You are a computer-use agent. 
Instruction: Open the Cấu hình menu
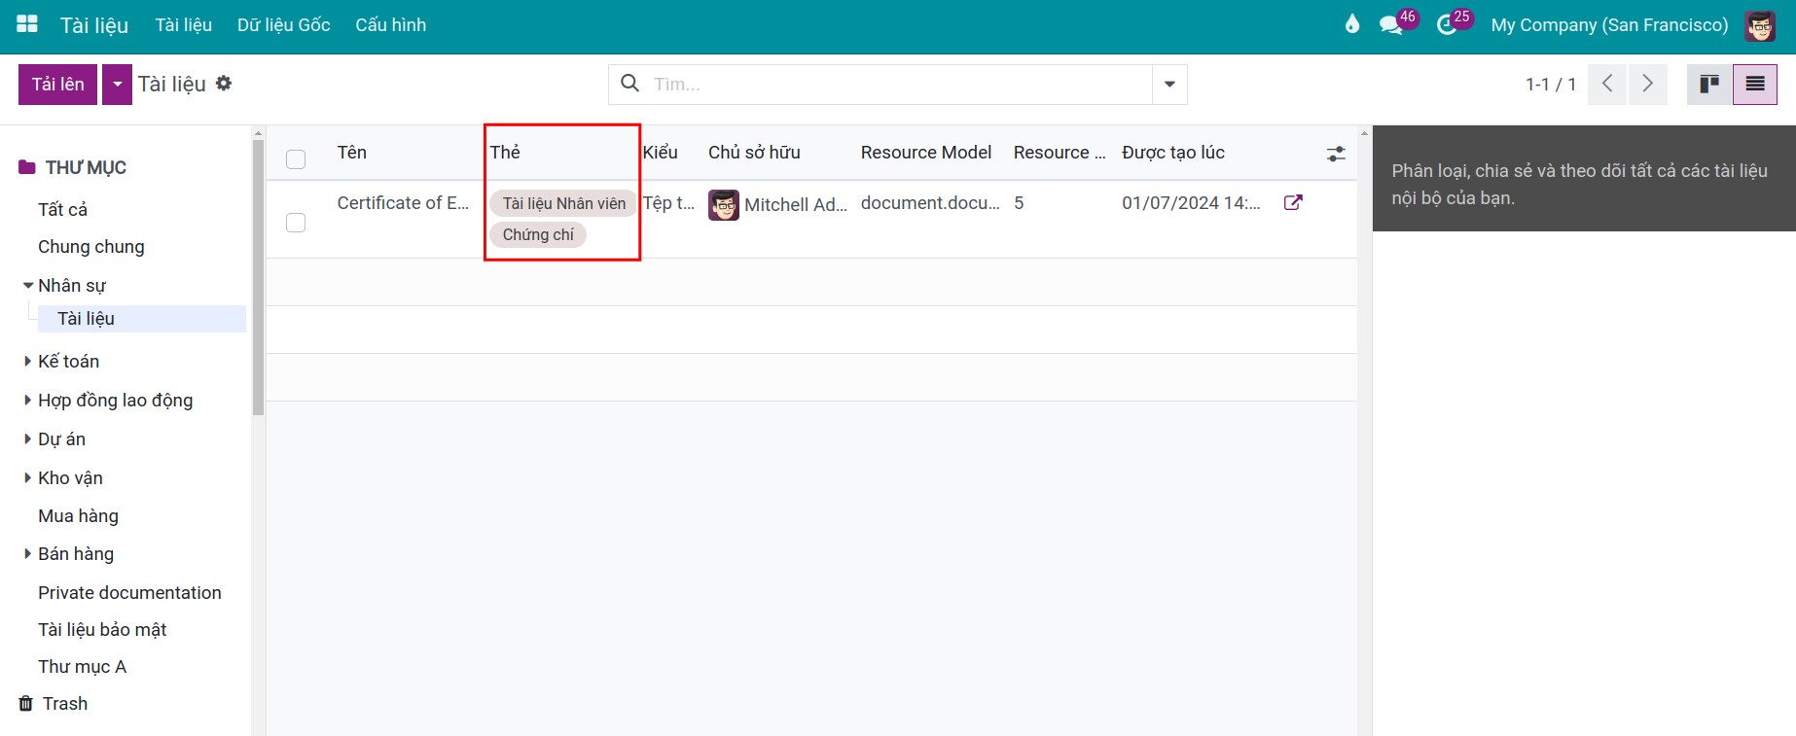pyautogui.click(x=391, y=25)
